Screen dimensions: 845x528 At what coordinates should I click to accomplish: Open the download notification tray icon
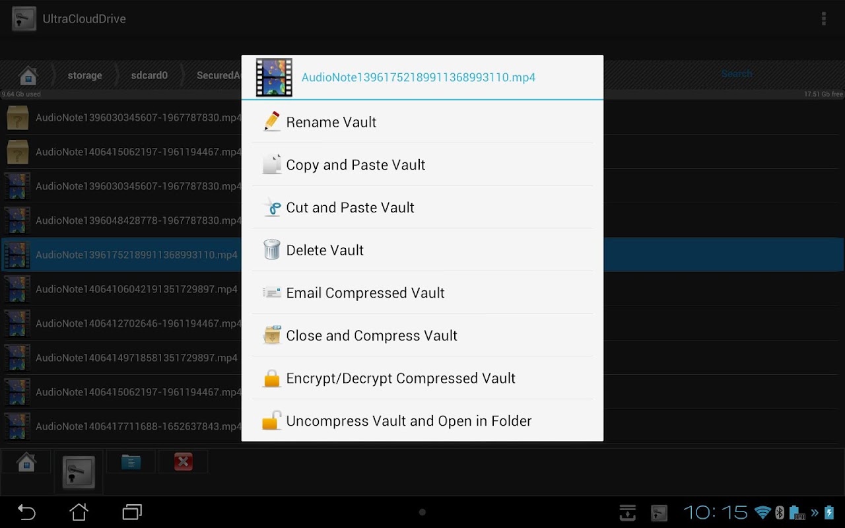click(627, 512)
